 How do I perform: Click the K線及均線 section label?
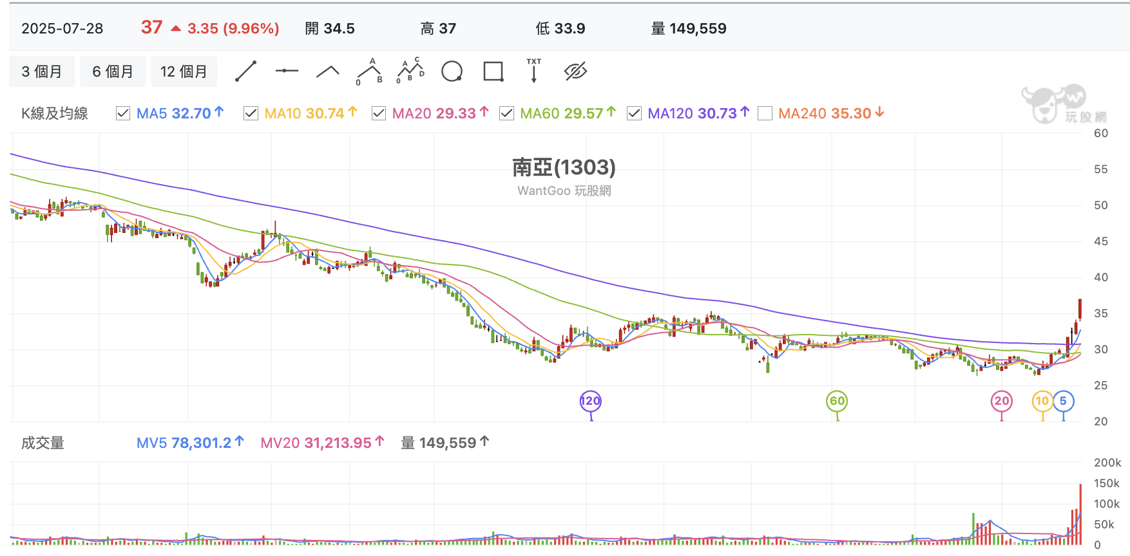55,114
